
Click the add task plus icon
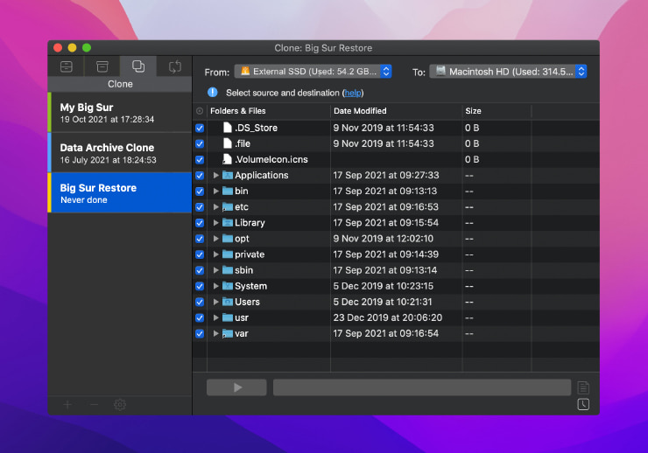(67, 405)
